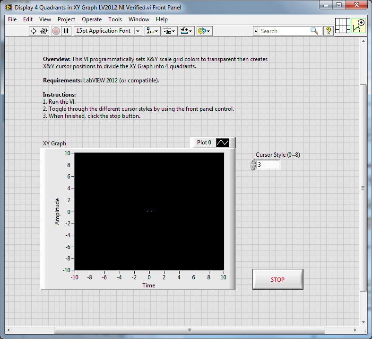Click the Plot 0 legend label

204,143
